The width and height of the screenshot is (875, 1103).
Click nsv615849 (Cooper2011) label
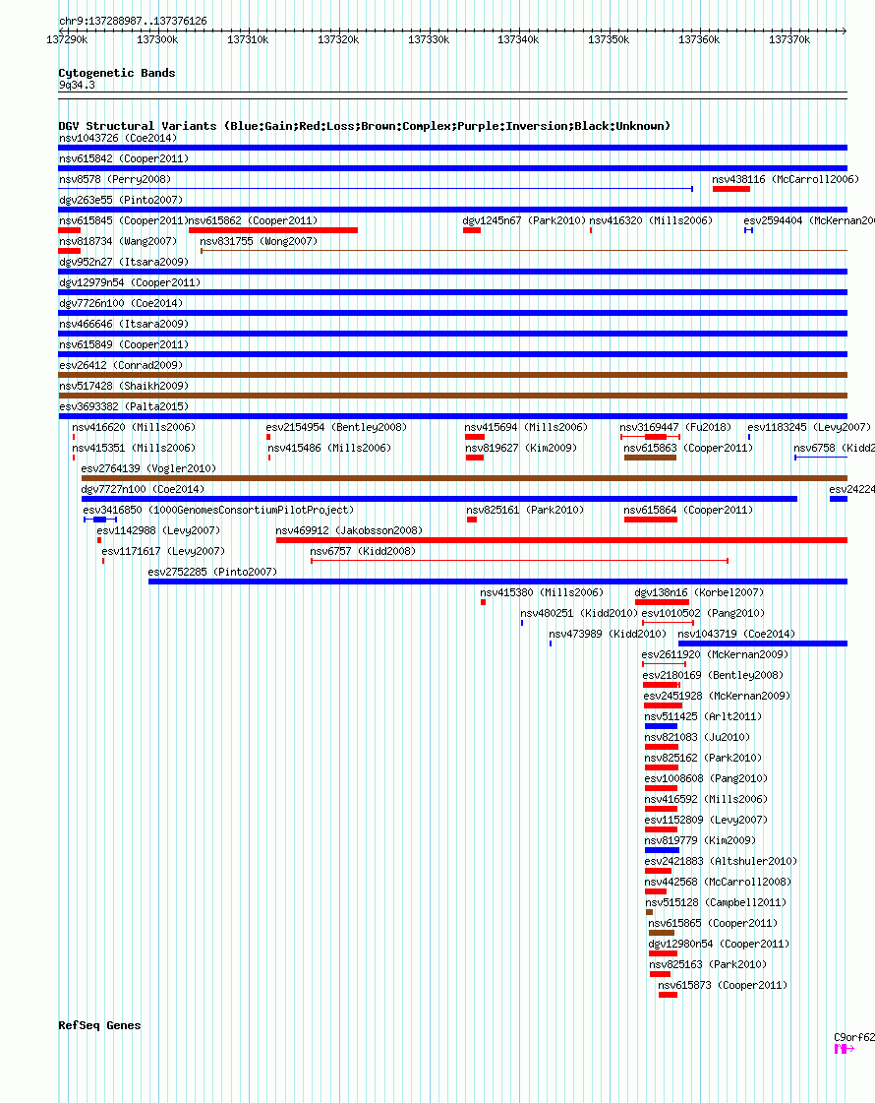click(124, 344)
